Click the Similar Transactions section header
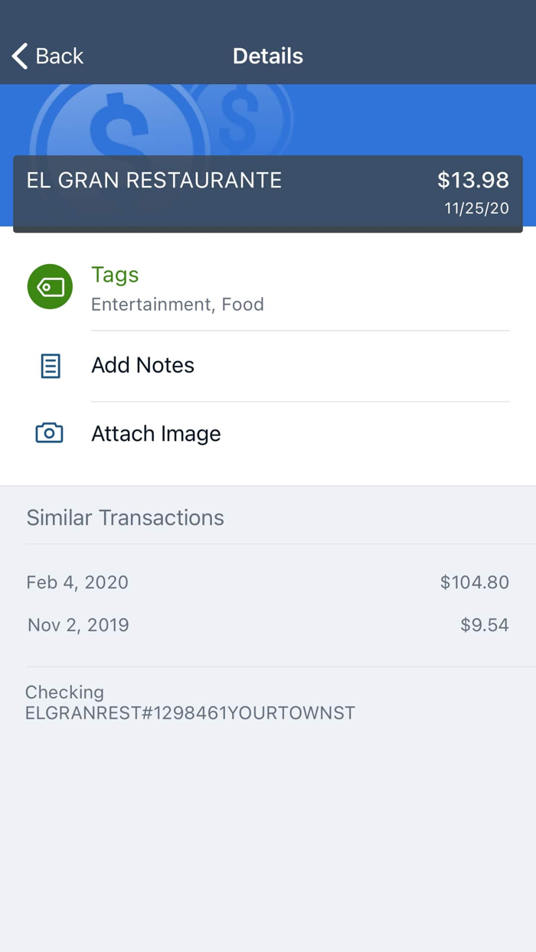536x952 pixels. pos(125,517)
